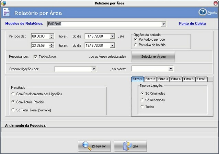Viewport: 219px width, 154px height.
Task: Switch to the Filtro 3 tab
Action: tap(163, 79)
